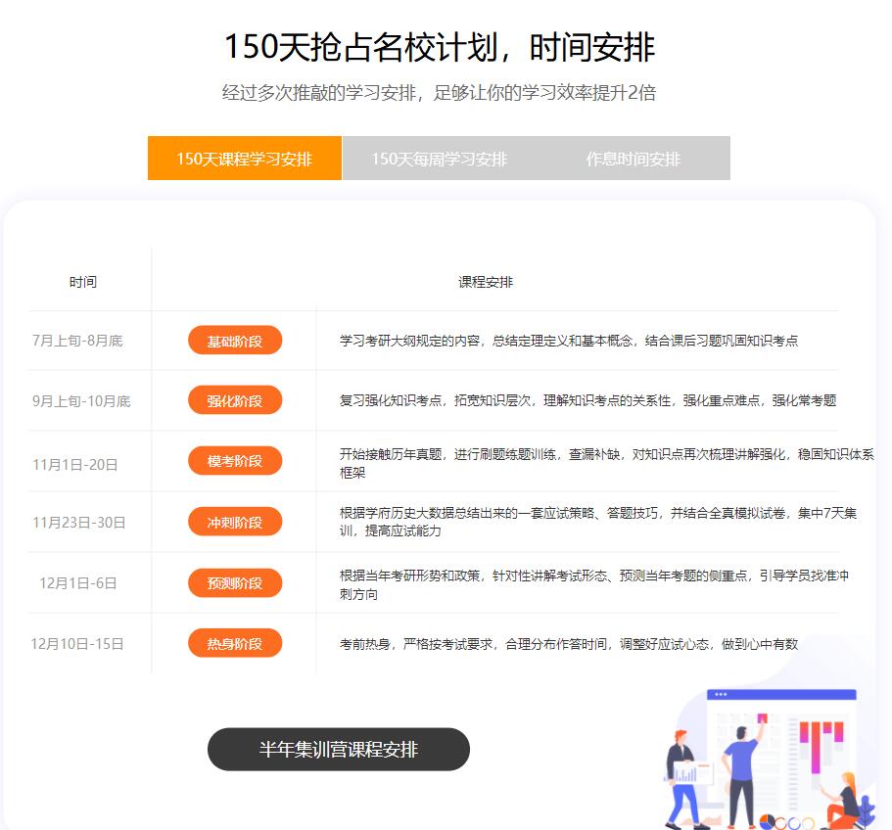
Task: Click the 时间 column header
Action: 83,282
